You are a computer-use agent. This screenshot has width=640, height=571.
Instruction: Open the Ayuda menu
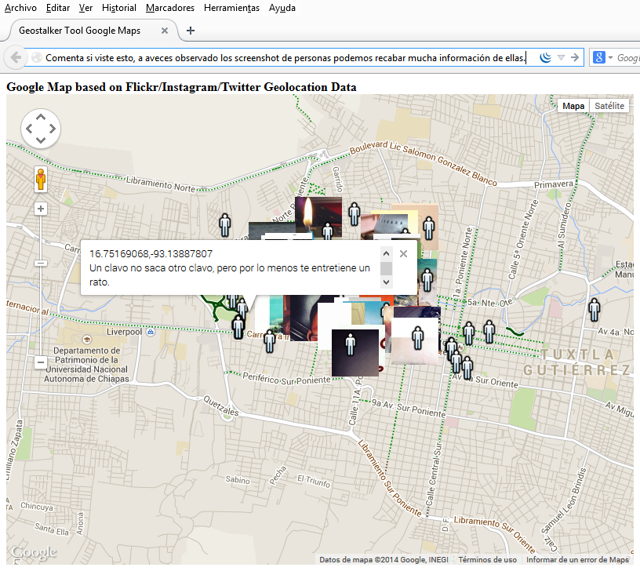click(282, 8)
